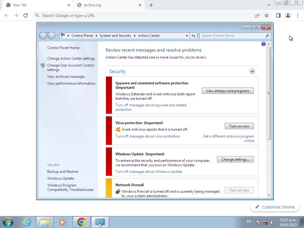Click Action Center in the breadcrumb

(x=149, y=36)
